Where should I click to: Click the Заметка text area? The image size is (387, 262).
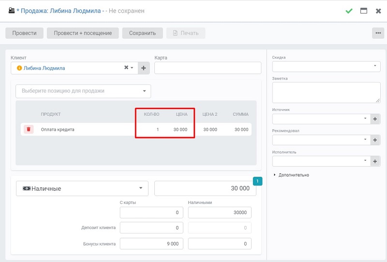tap(326, 92)
